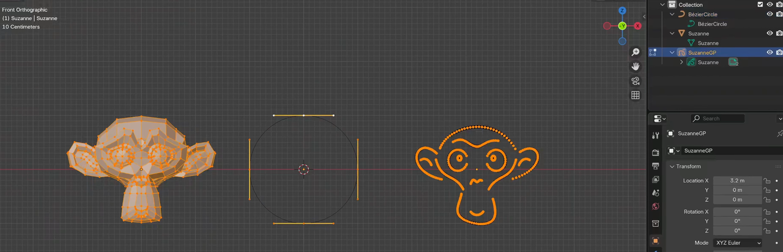Collapse the SuzanneGP tree row

(x=672, y=52)
